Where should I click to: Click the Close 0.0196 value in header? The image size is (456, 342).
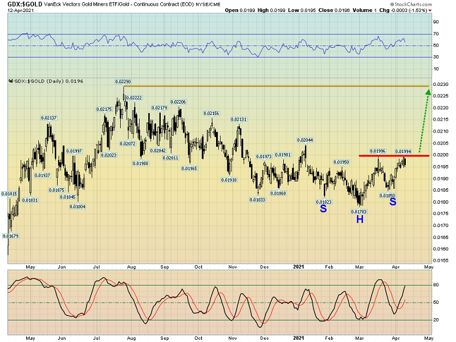click(334, 10)
